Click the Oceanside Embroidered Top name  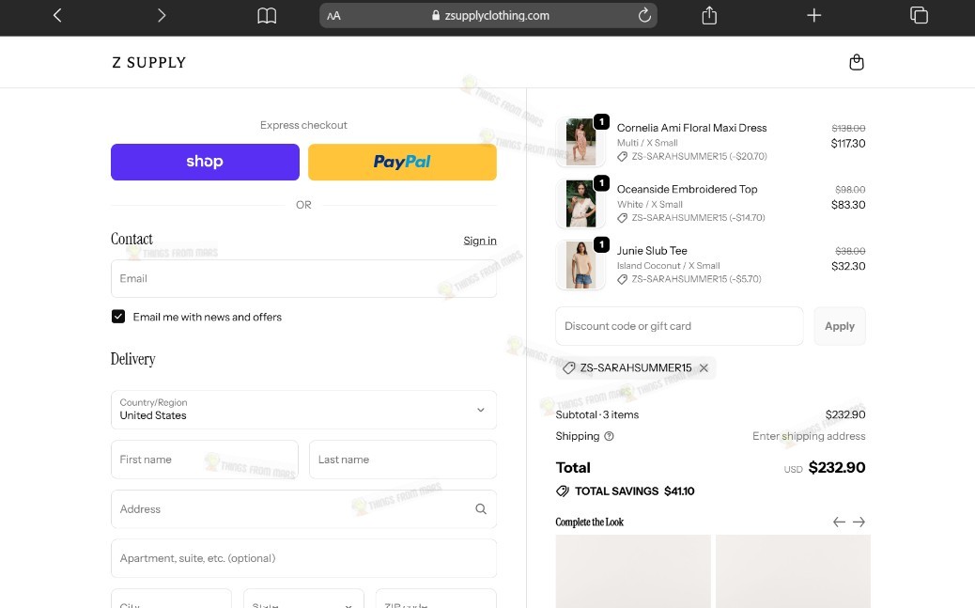[687, 189]
